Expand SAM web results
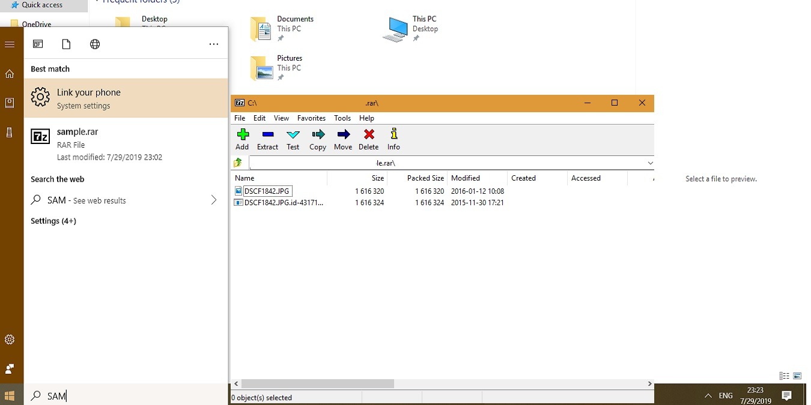Image resolution: width=811 pixels, height=405 pixels. 214,200
